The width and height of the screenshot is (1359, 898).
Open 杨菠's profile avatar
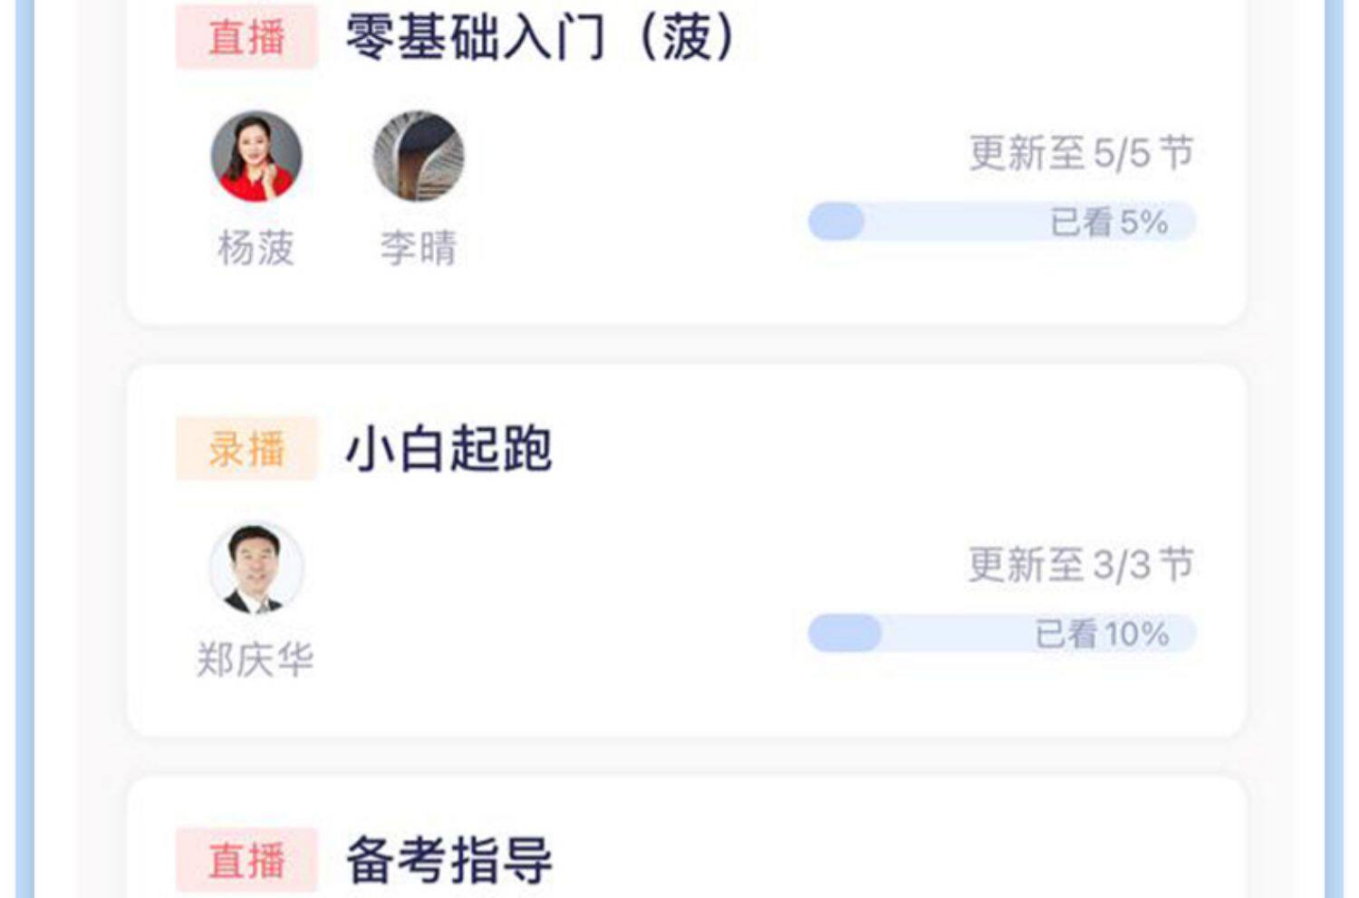[x=256, y=156]
